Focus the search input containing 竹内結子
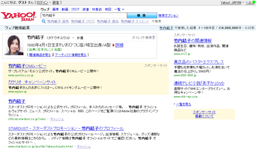This screenshot has height=149, width=256. point(84,15)
